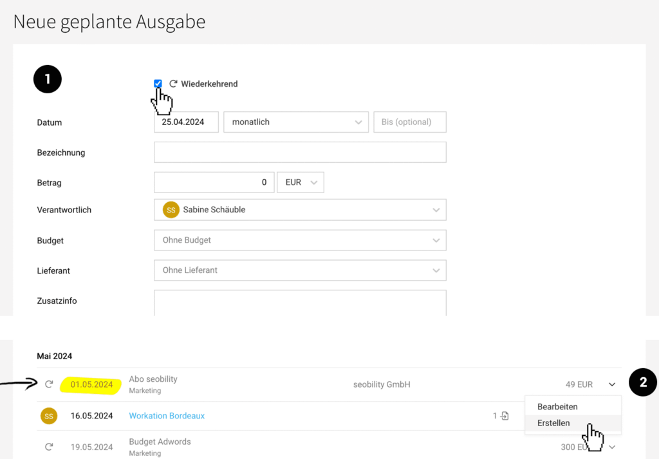Uncheck the Wiederkehrend checkbox

[158, 84]
